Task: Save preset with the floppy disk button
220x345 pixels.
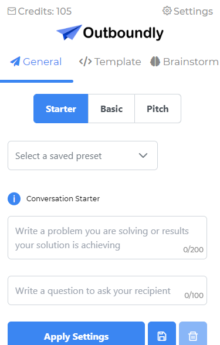Action: (162, 334)
